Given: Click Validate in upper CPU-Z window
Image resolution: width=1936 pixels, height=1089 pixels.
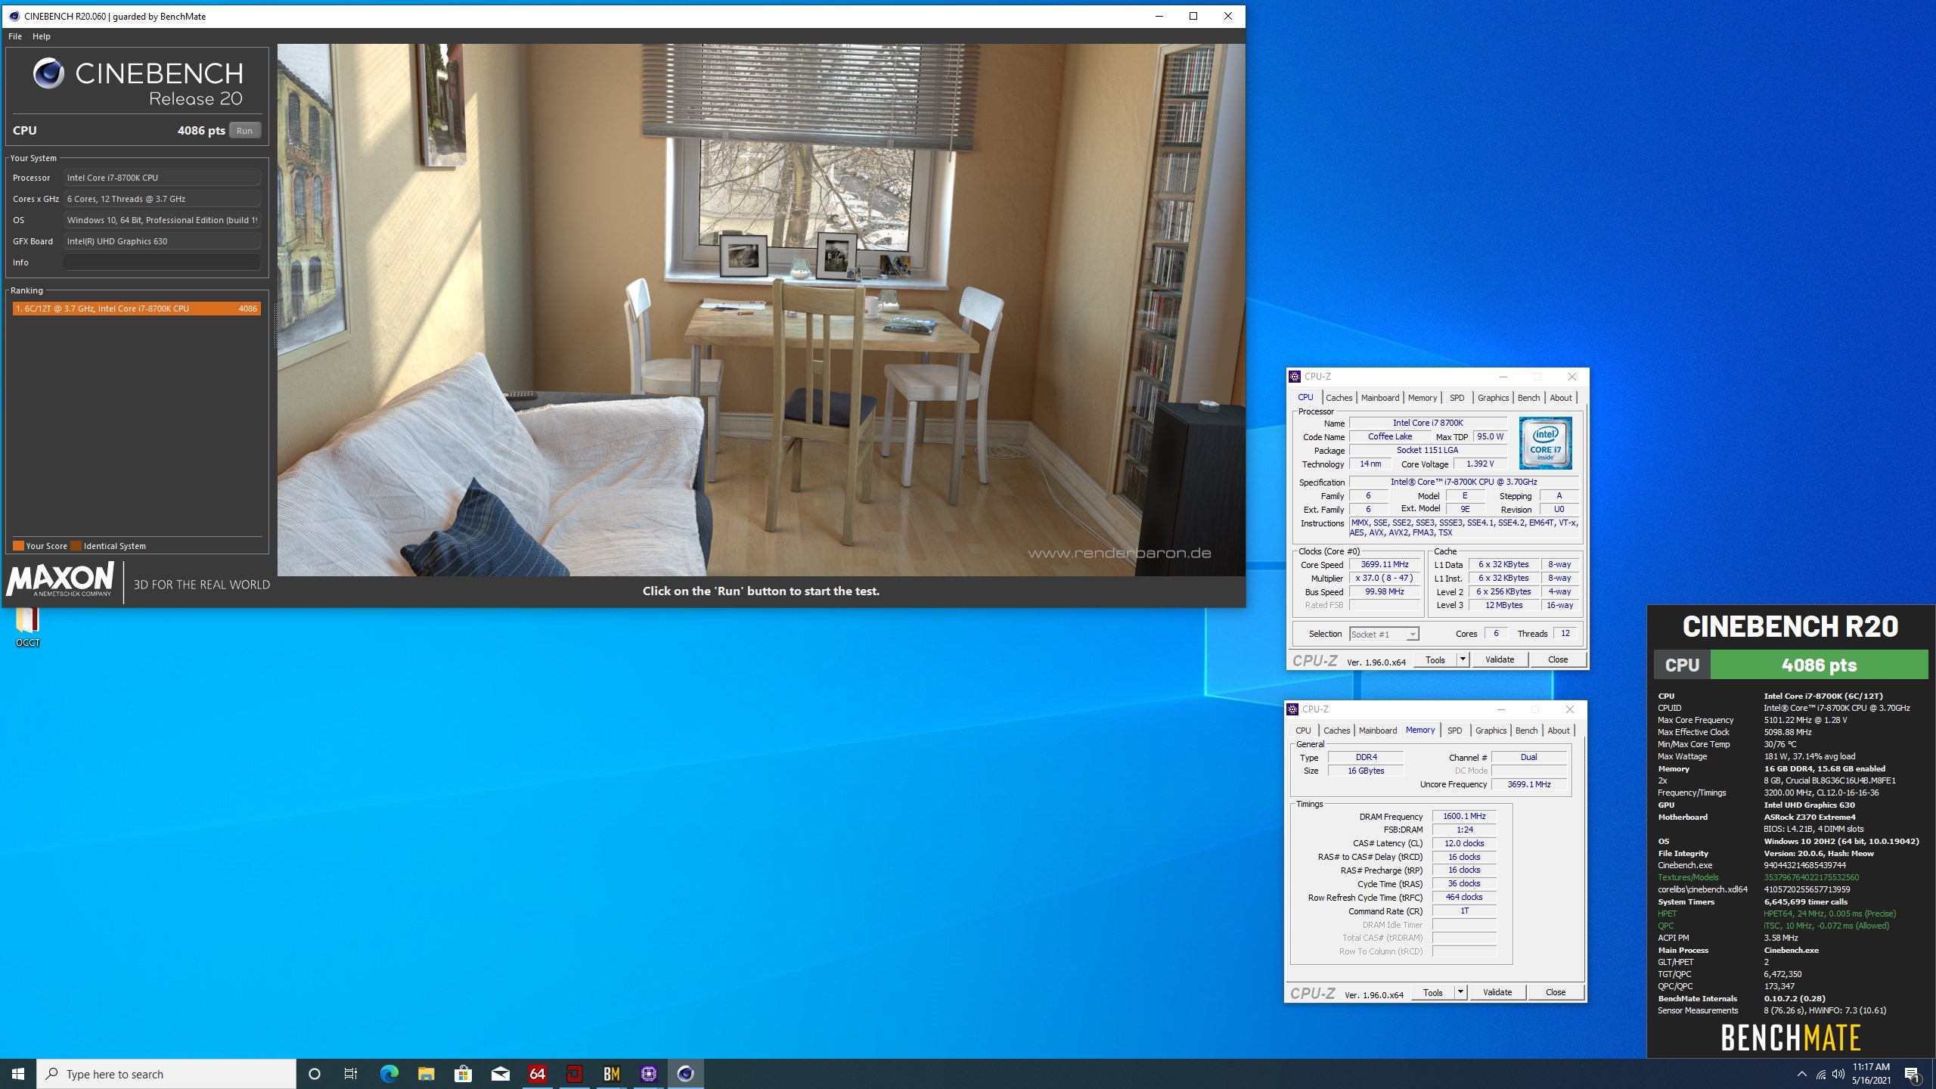Looking at the screenshot, I should point(1500,659).
